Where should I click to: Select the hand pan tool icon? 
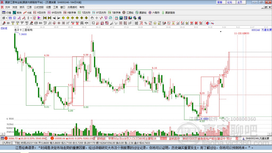coord(92,18)
